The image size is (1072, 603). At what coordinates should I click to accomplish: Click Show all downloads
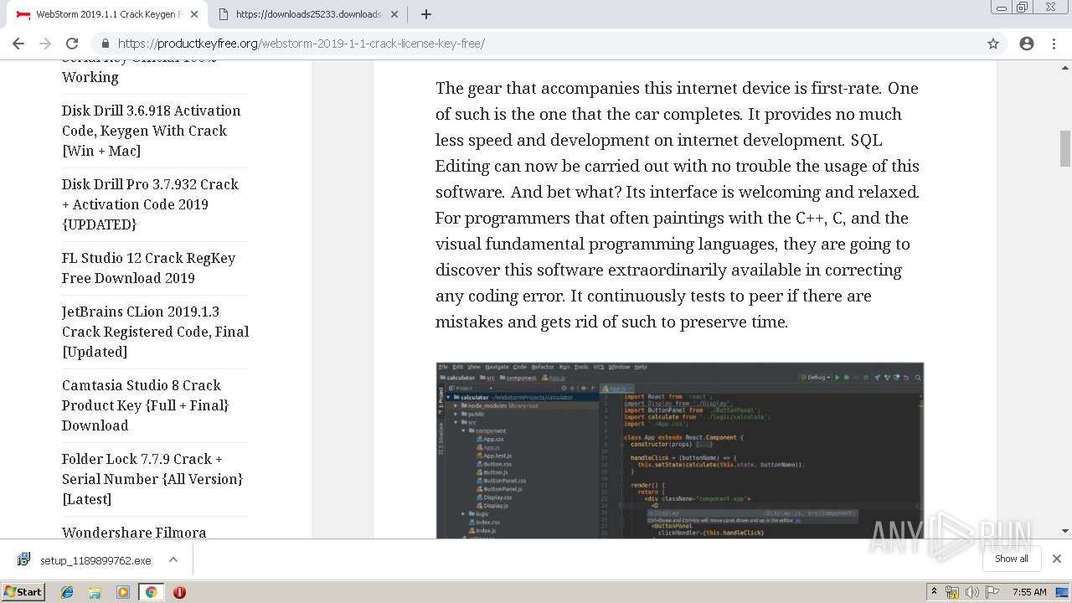click(1012, 559)
